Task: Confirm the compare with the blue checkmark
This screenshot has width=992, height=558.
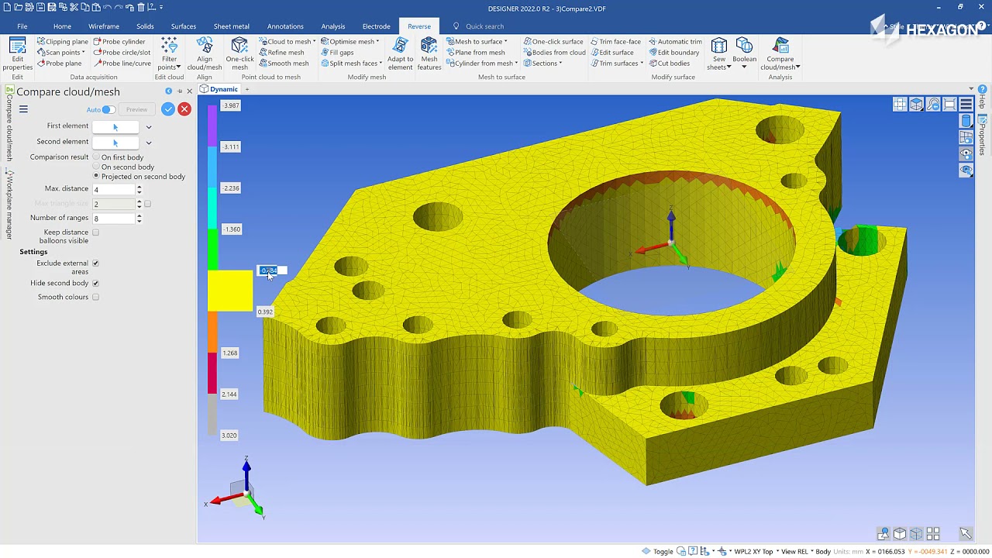Action: [x=168, y=109]
